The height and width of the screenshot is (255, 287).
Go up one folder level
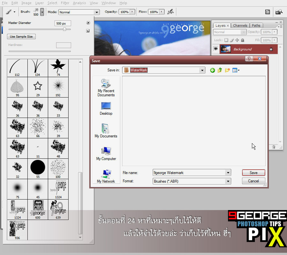coord(220,70)
